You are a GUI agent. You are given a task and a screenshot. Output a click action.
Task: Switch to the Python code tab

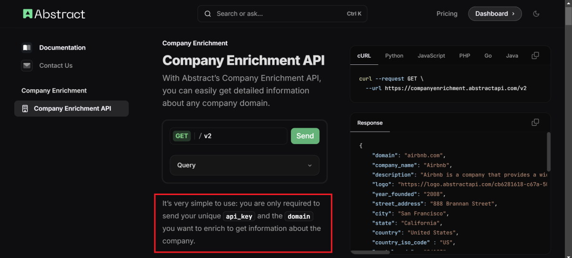click(394, 56)
